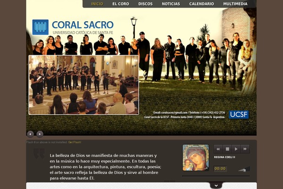Click the audio progress bar

click(216, 176)
